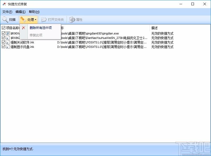211x156 pixels.
Task: Click the 打开文件夹 folder icon
Action: (44, 20)
